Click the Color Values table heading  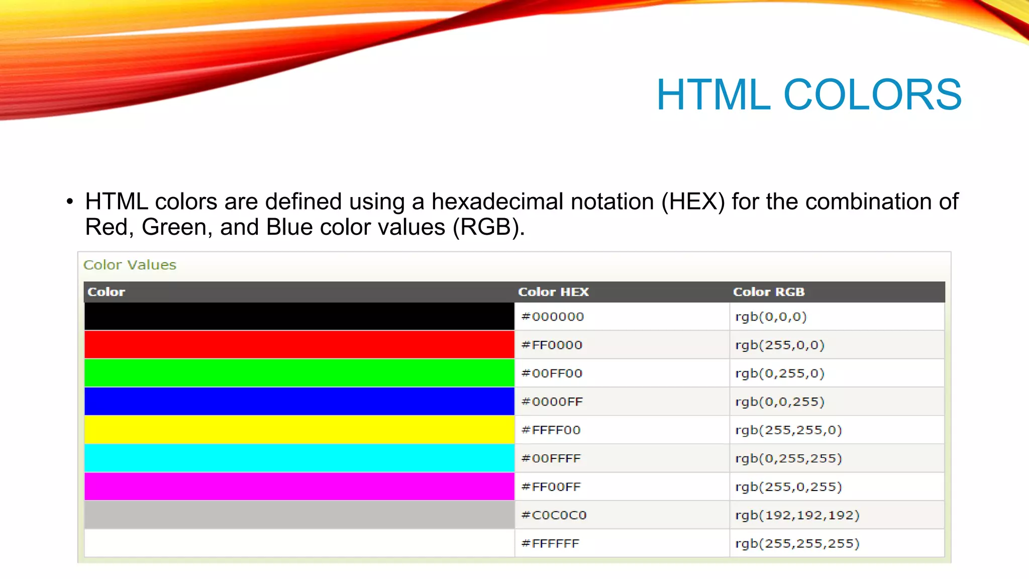tap(130, 265)
